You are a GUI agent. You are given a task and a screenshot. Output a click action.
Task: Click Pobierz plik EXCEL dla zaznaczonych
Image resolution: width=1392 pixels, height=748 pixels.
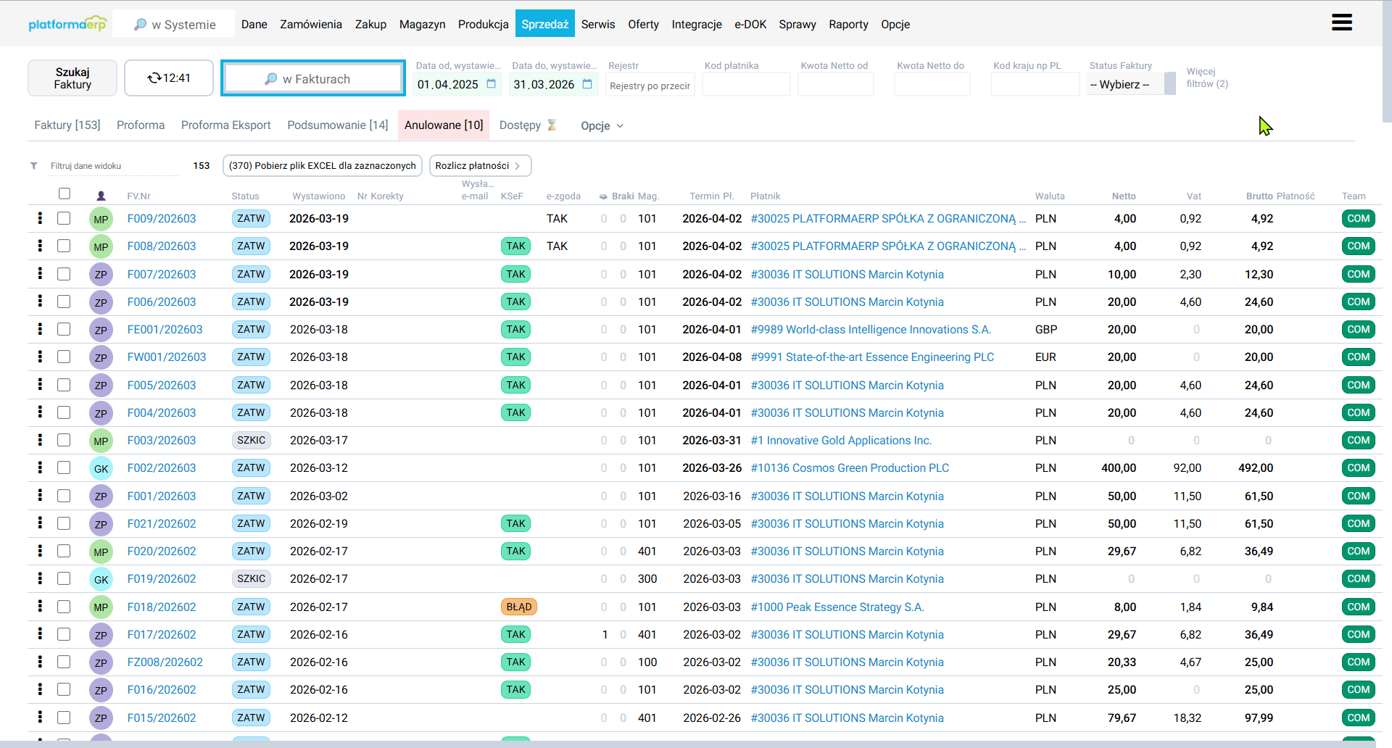click(322, 166)
